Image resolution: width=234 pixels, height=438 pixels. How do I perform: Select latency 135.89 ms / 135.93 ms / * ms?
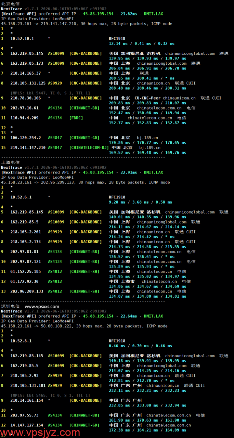[x=142, y=267]
